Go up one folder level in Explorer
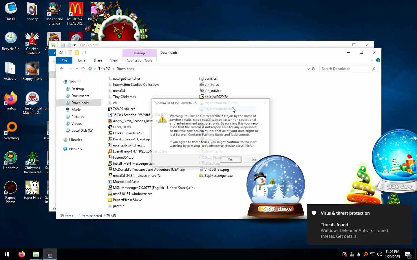This screenshot has width=417, height=260. (83, 69)
